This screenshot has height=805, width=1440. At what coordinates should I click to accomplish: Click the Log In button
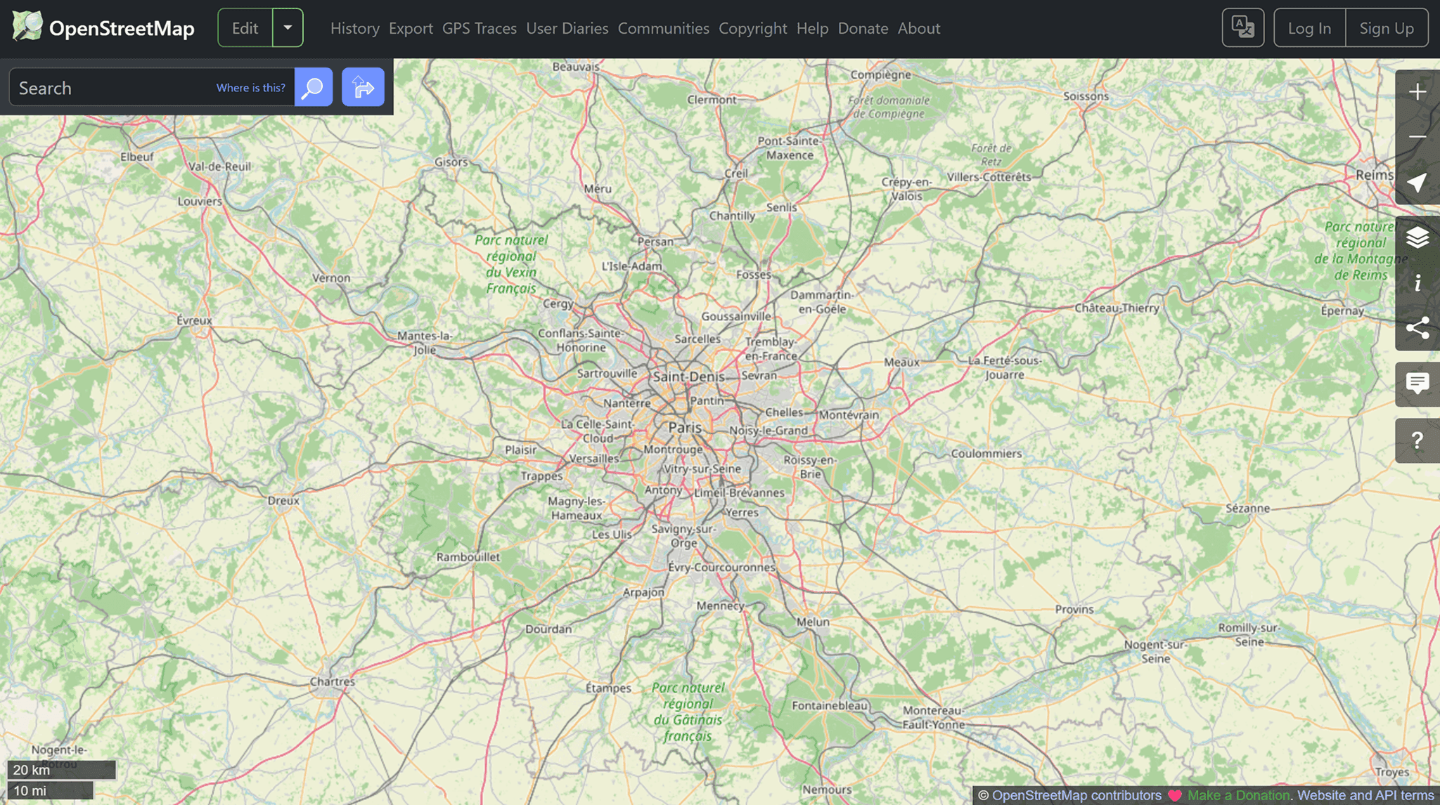click(x=1309, y=28)
